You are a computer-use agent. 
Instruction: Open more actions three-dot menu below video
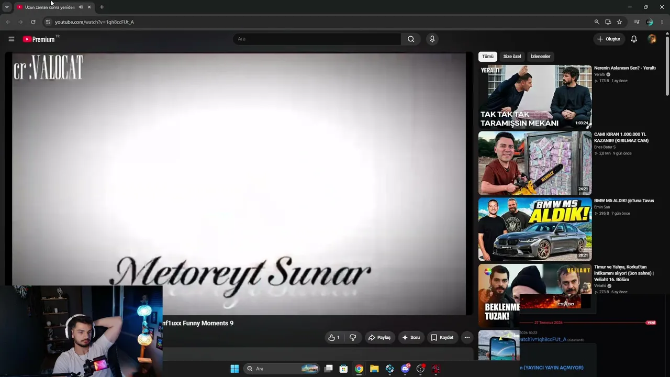[467, 338]
